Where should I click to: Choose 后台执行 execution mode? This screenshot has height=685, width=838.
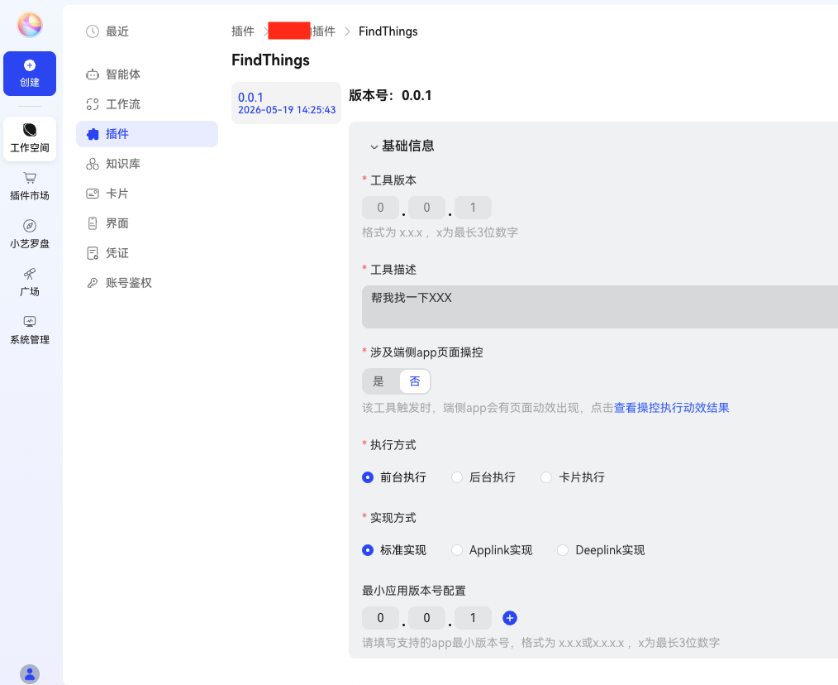483,477
